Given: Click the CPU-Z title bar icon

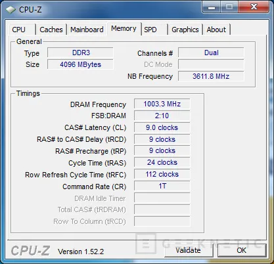Looking at the screenshot, I should click(11, 10).
